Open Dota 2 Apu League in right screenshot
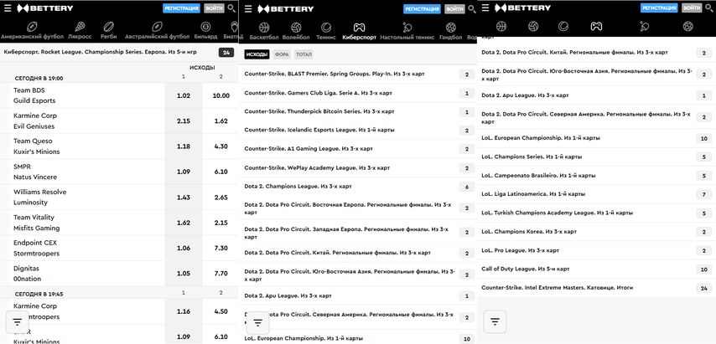 [x=596, y=95]
